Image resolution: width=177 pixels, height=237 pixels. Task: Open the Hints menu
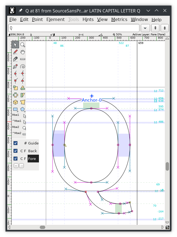(88, 20)
